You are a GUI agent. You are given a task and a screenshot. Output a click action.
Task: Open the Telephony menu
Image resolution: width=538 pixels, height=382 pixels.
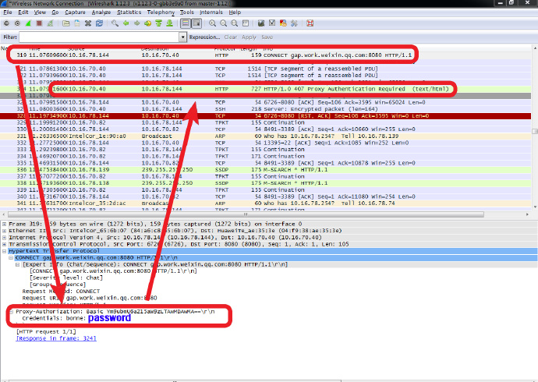pos(161,12)
